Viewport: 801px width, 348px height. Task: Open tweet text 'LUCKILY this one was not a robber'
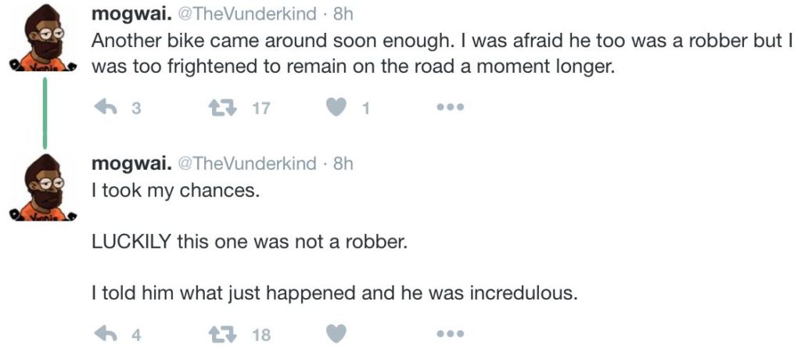[250, 242]
